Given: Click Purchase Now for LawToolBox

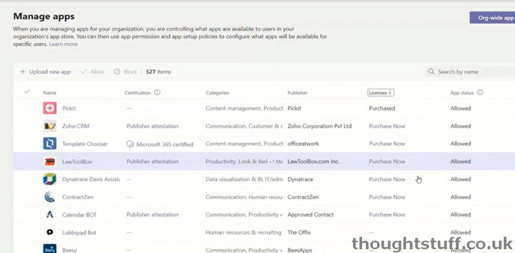Looking at the screenshot, I should (387, 161).
